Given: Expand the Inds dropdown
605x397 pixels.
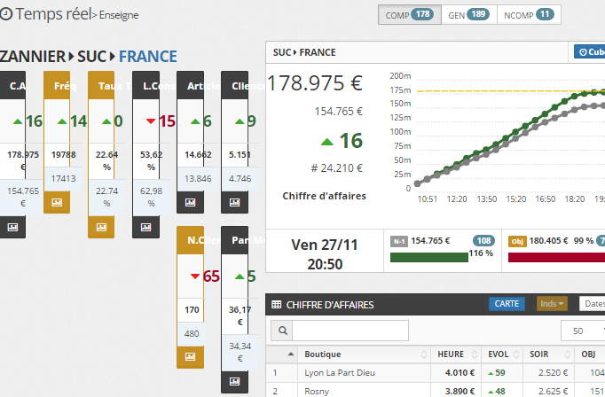Looking at the screenshot, I should [551, 304].
